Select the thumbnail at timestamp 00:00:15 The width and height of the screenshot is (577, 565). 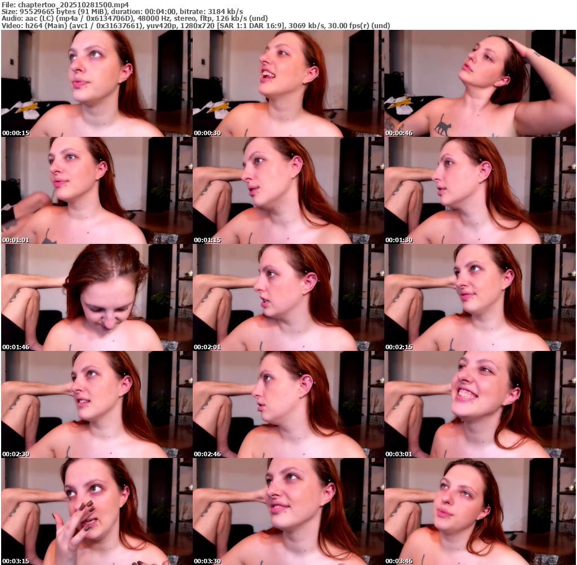[96, 83]
